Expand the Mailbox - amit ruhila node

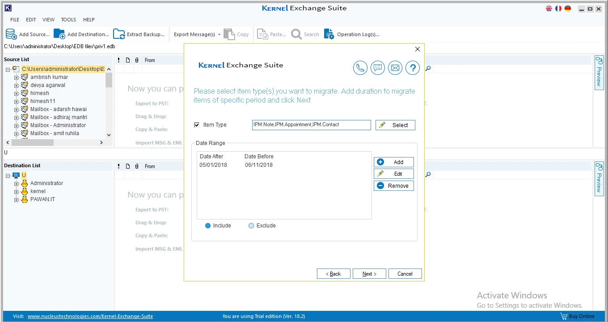[17, 134]
